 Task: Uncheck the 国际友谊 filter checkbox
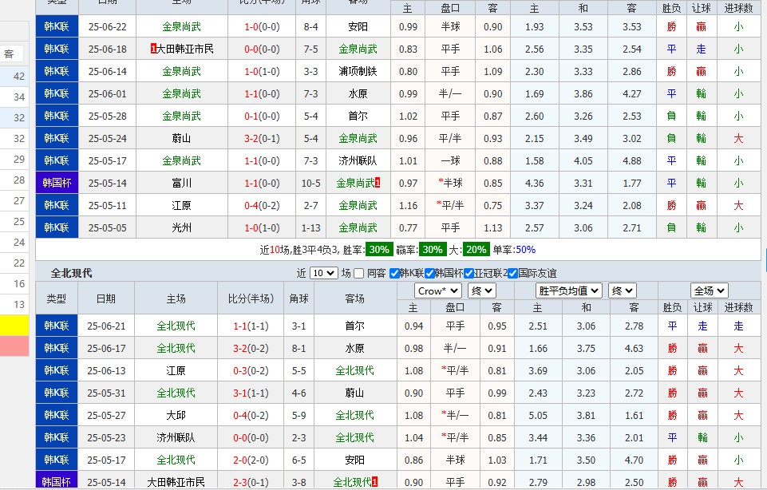point(512,274)
